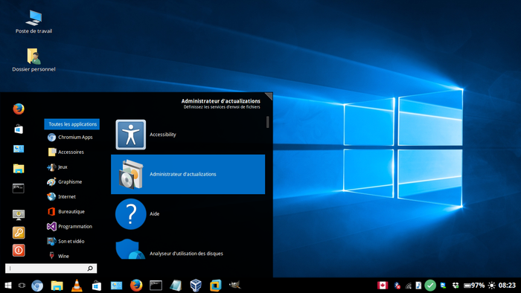Open Firefox from the menu favorites sidebar
This screenshot has height=293, width=521.
coord(19,109)
